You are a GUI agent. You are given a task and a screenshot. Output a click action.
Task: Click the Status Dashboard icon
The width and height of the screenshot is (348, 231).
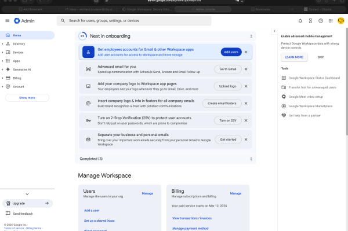point(284,78)
